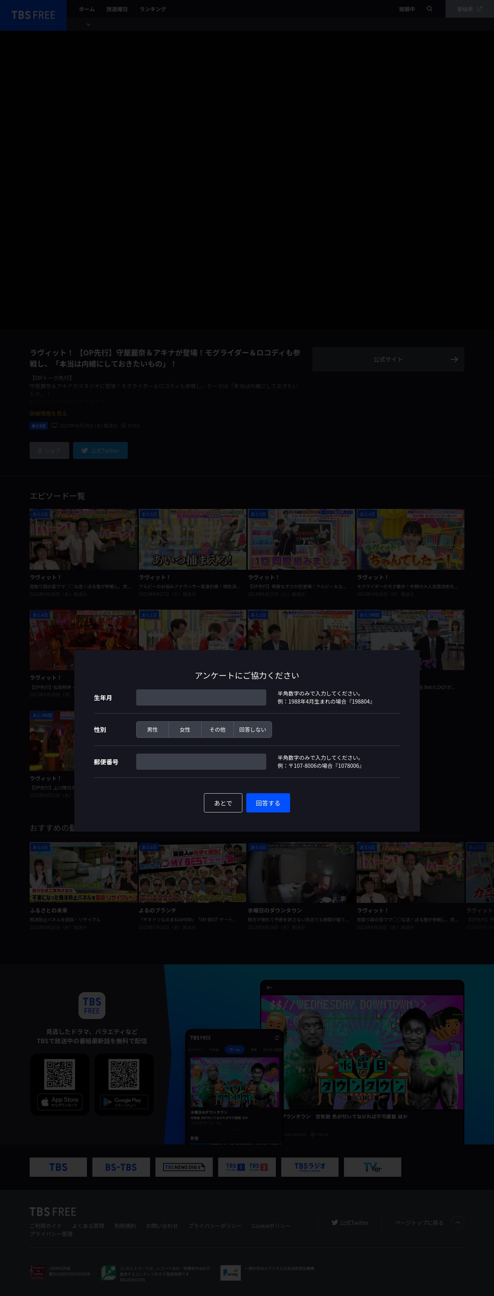Select 女性 gender option
Image resolution: width=494 pixels, height=1296 pixels.
tap(185, 729)
